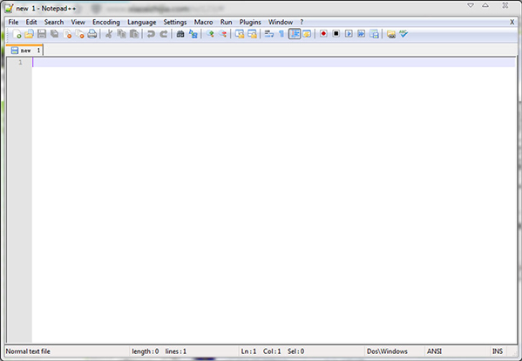This screenshot has width=522, height=361.
Task: Click "Sel : 0" in the status bar
Action: [x=296, y=351]
